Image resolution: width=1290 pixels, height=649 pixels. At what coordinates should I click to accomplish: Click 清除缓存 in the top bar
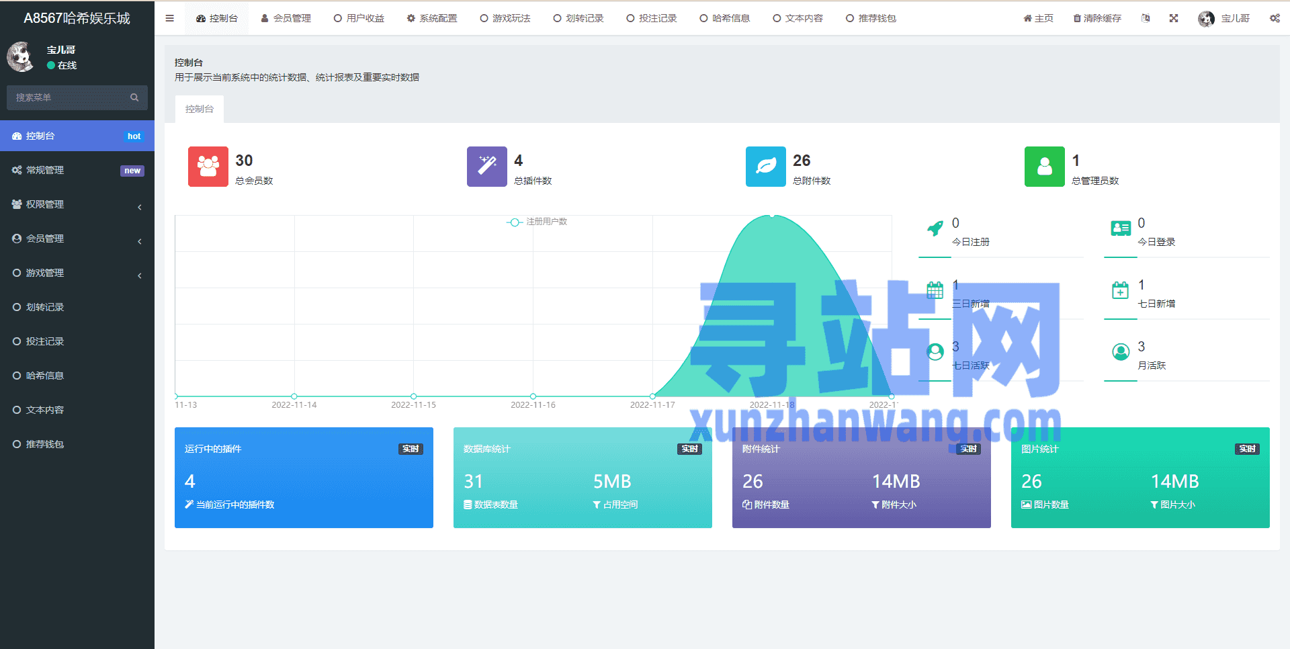tap(1097, 18)
